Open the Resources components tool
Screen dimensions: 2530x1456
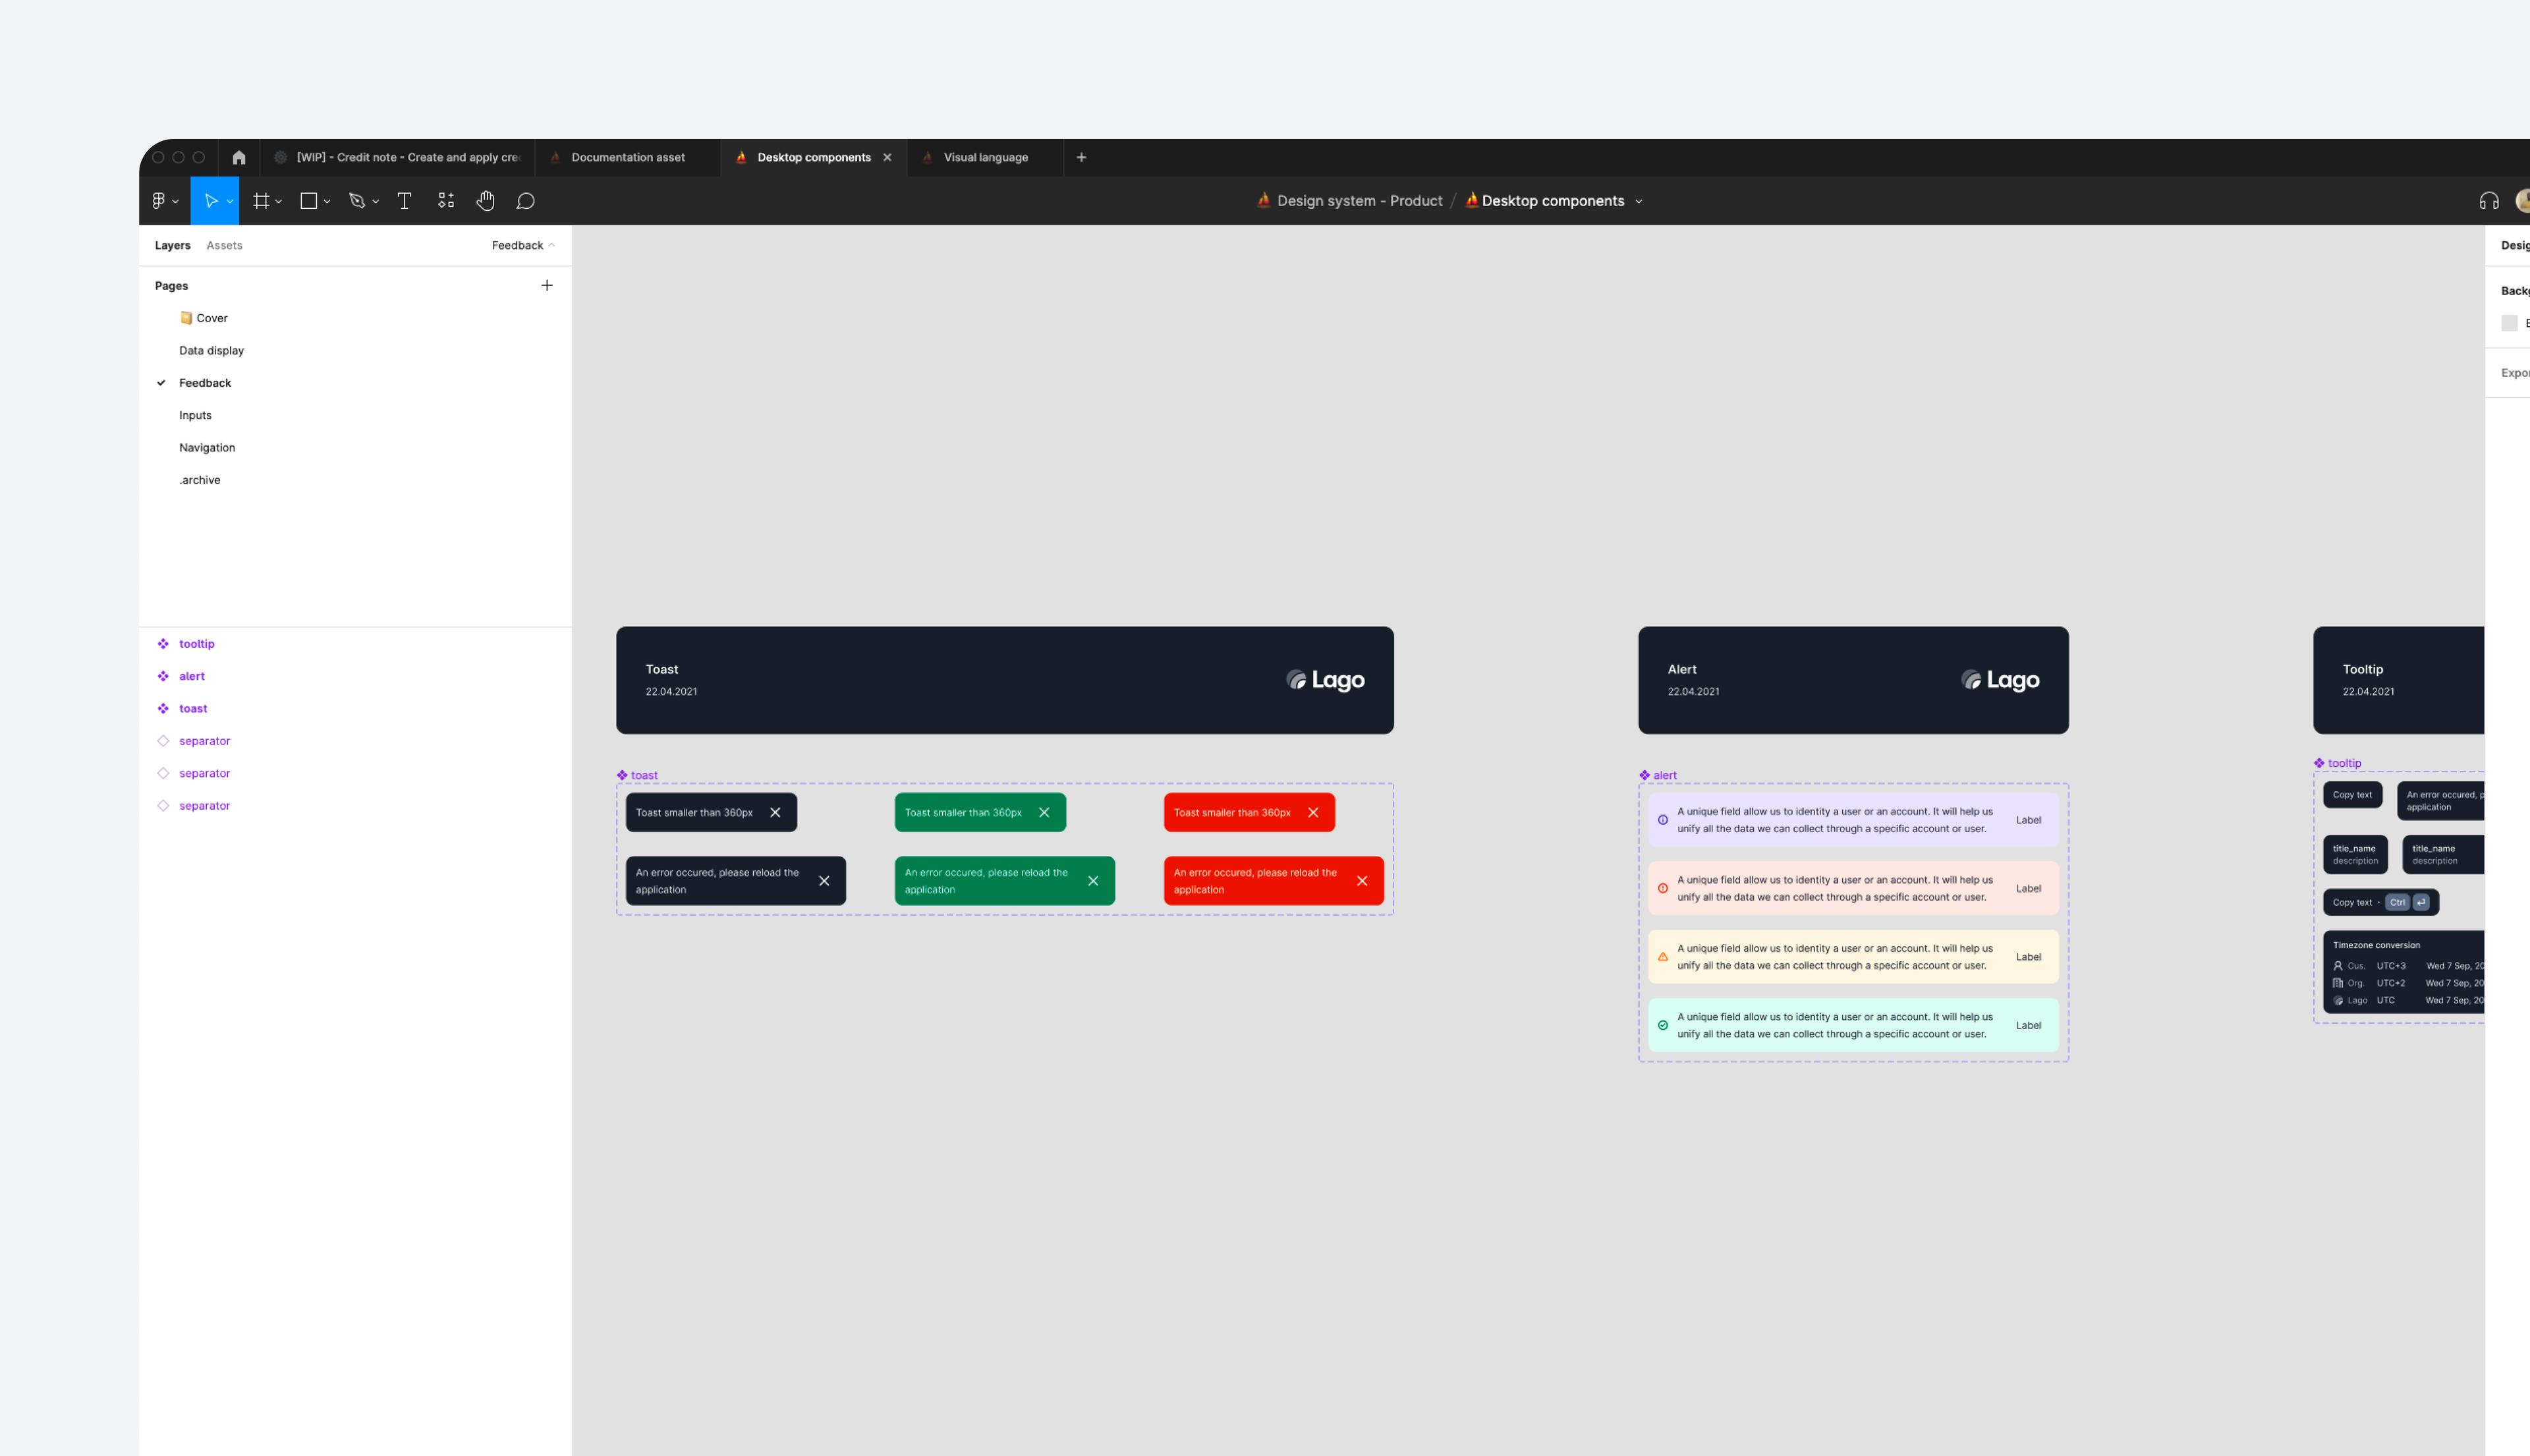point(446,201)
